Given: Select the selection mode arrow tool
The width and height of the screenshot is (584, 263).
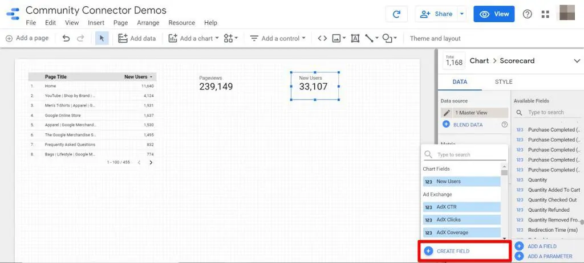Looking at the screenshot, I should click(x=102, y=38).
